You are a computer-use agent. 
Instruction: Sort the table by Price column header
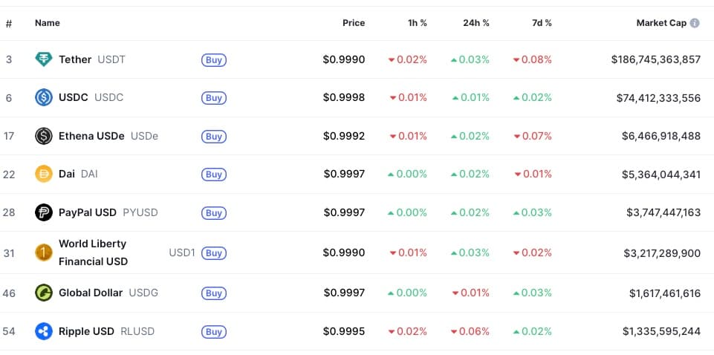[x=354, y=23]
